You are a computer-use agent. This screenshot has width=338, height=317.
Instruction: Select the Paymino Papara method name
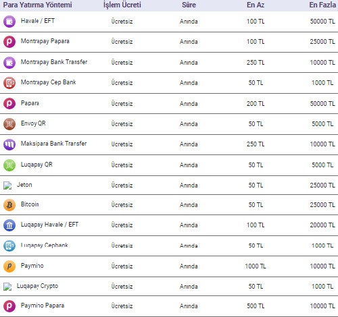(x=43, y=306)
